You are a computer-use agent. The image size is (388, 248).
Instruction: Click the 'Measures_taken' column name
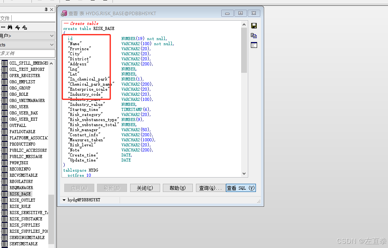tap(86, 140)
